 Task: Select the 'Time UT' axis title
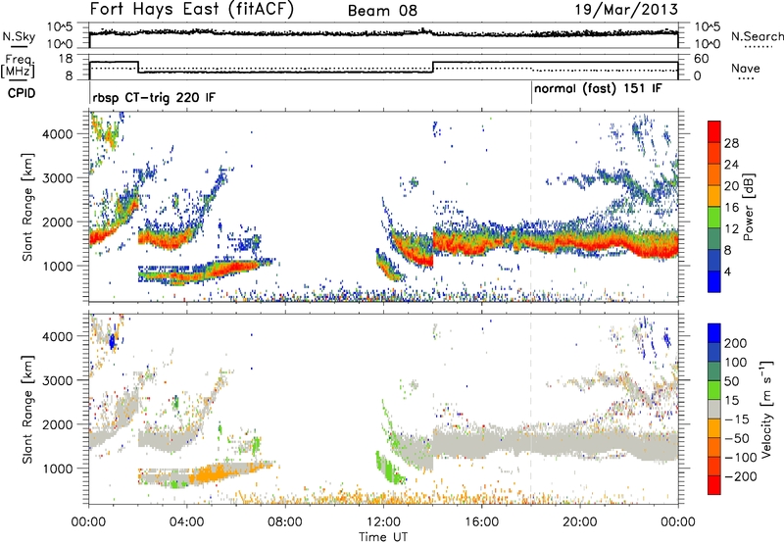[383, 537]
